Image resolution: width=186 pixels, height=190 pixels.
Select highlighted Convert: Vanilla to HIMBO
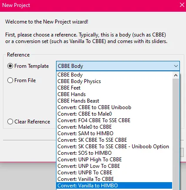[x=114, y=186]
